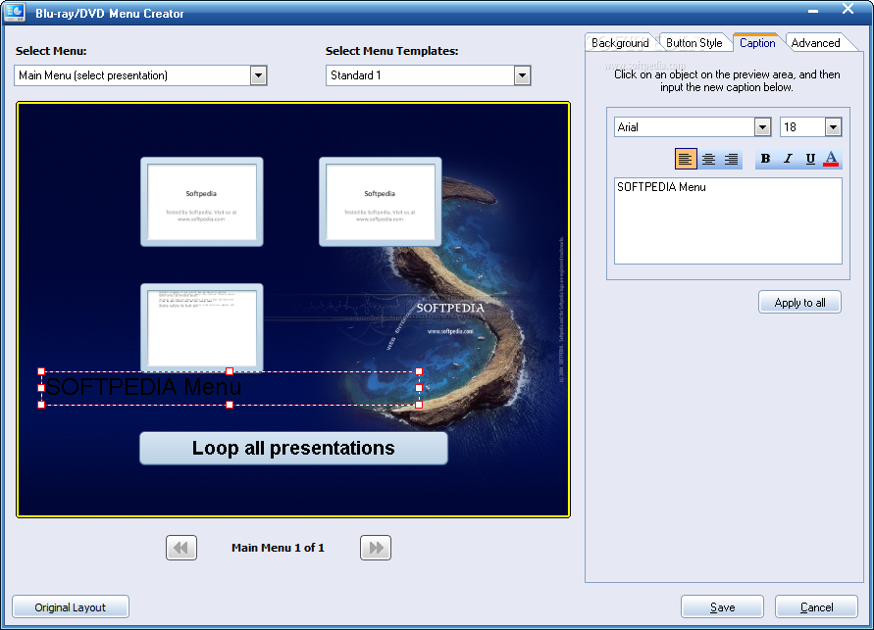Open the font color picker

coord(831,159)
